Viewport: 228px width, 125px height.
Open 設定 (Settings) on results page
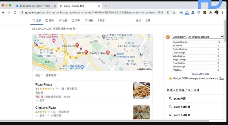point(138,21)
